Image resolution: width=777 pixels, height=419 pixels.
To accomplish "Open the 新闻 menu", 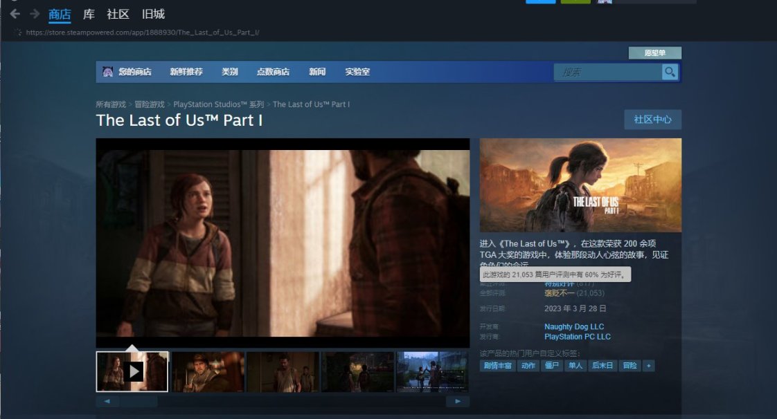I will (x=317, y=72).
